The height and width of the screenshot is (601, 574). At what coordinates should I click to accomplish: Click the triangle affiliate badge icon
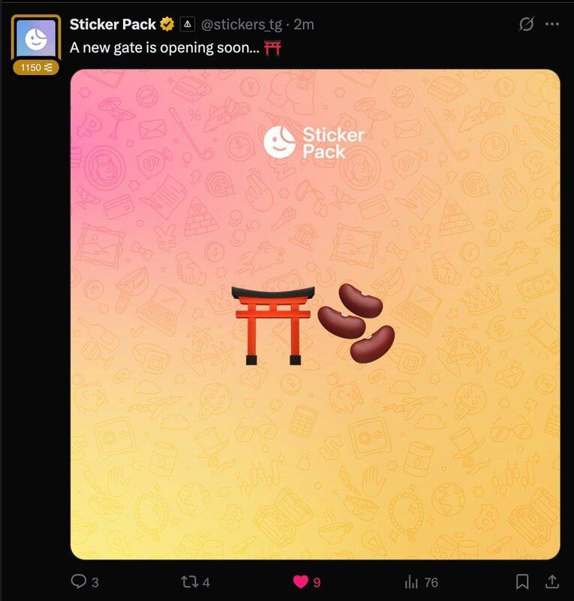coord(188,24)
